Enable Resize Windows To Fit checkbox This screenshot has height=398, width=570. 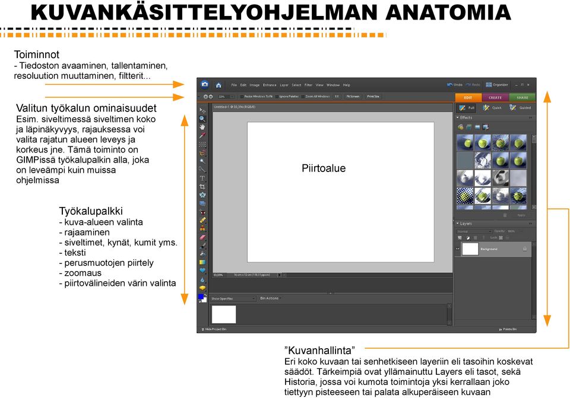[242, 97]
